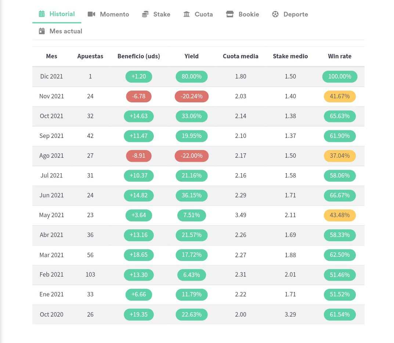Click the 100.00% win rate badge
Screen dimensions: 394x343
pyautogui.click(x=340, y=77)
